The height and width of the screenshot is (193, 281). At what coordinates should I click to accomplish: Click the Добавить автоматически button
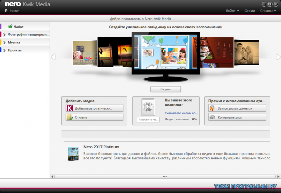[x=94, y=108]
